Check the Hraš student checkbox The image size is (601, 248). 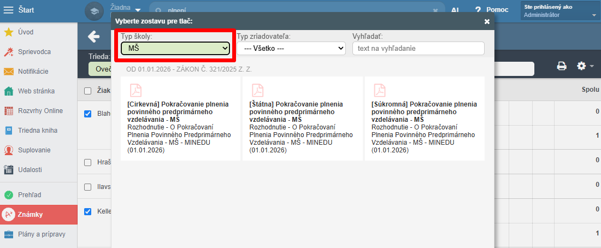88,163
